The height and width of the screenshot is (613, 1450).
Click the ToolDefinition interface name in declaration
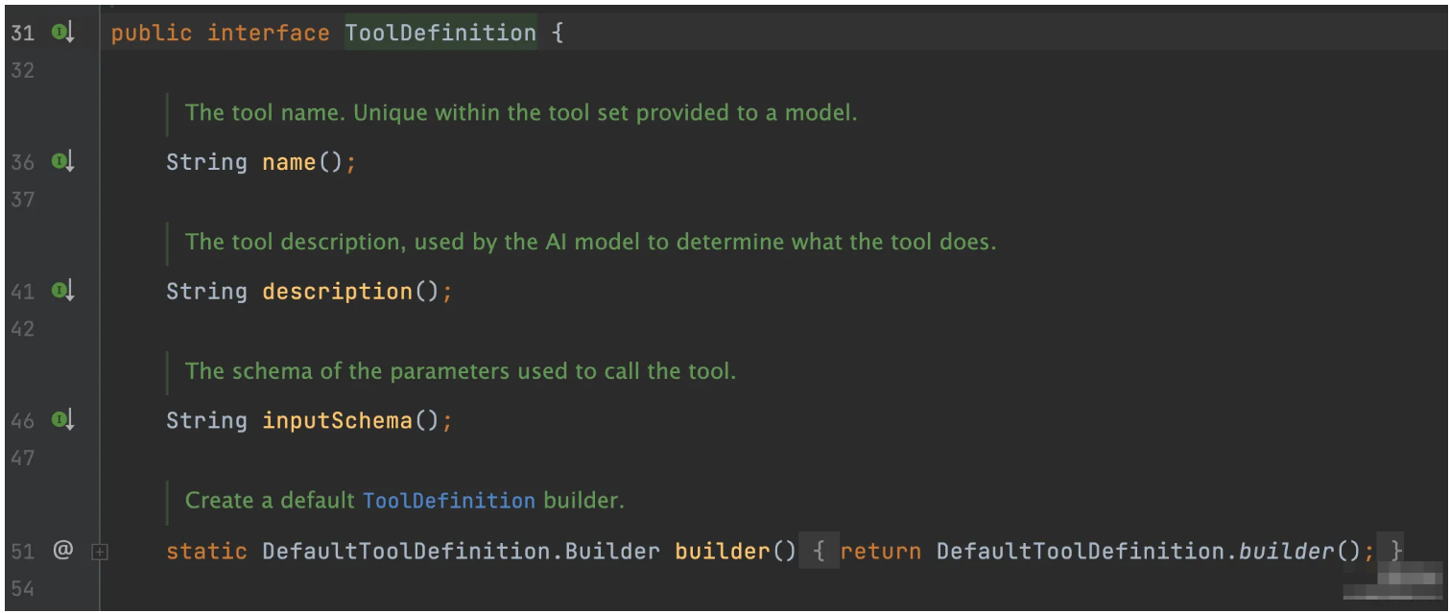(440, 33)
